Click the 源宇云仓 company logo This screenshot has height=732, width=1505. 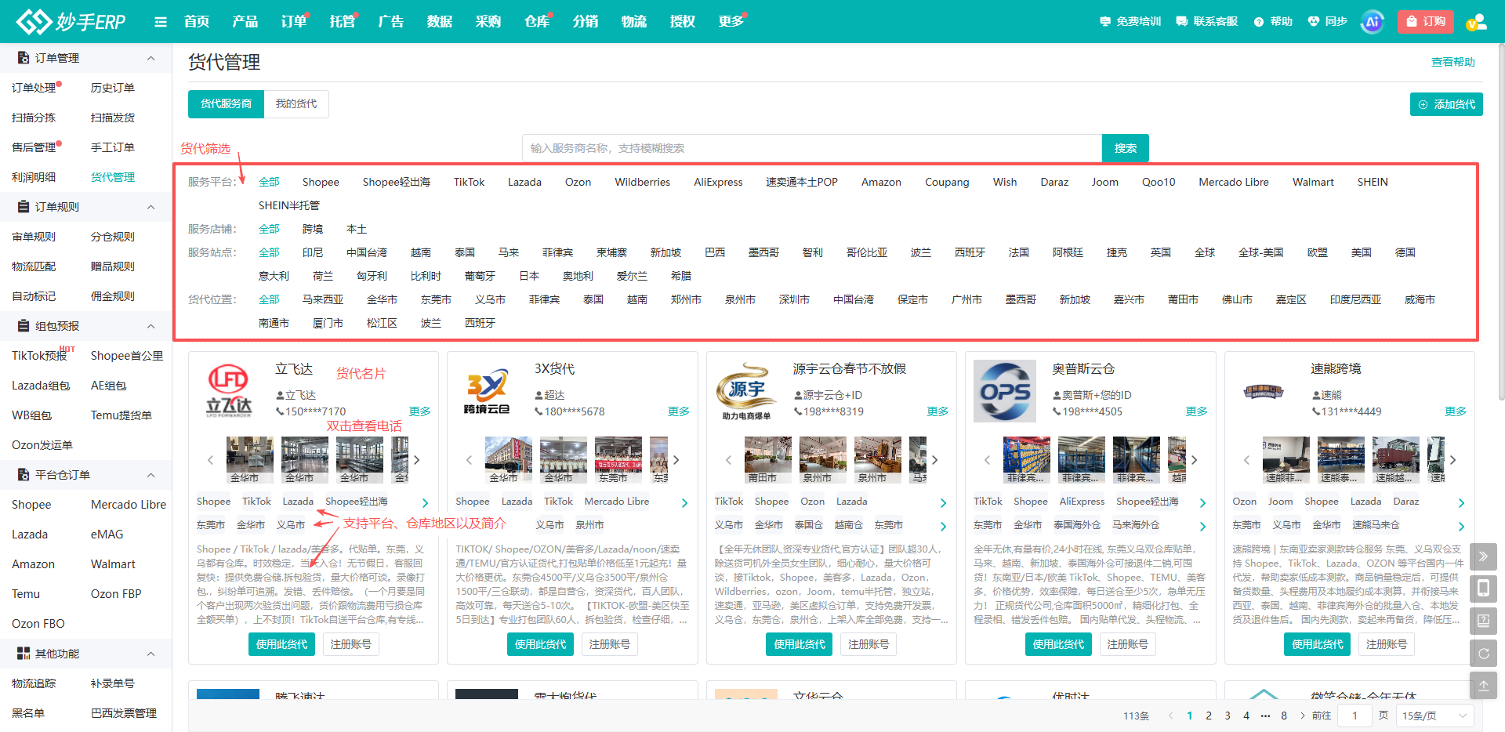(x=745, y=390)
